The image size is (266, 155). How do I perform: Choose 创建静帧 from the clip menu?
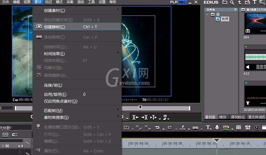coord(77,27)
